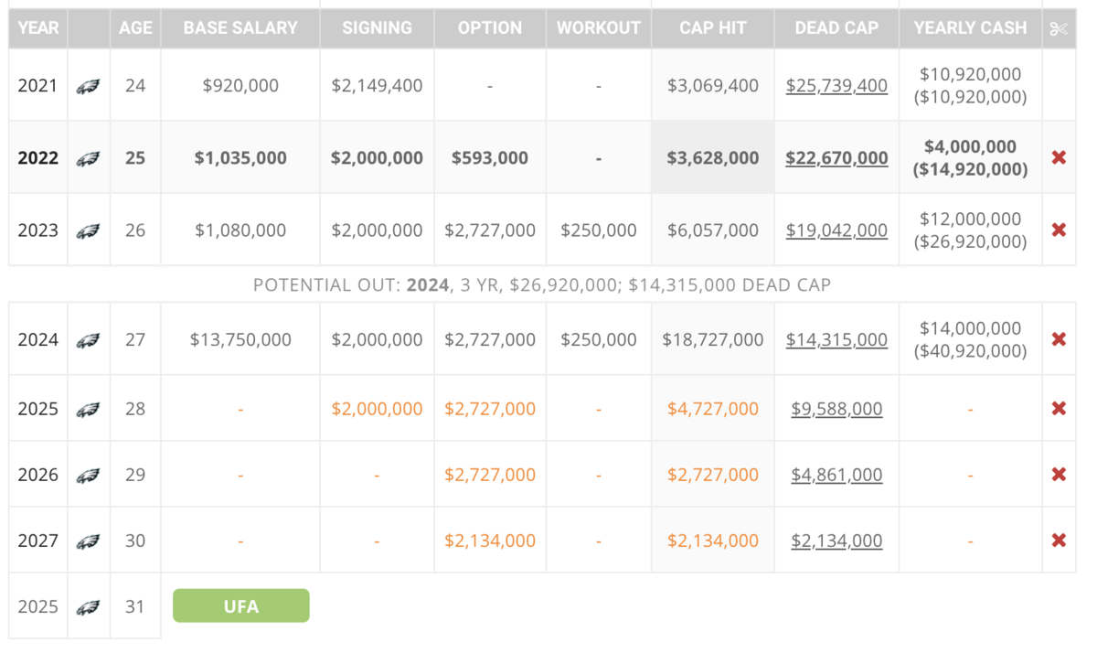
Task: Click the red X for 2024 row
Action: coord(1059,339)
